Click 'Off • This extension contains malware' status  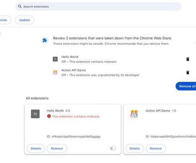pyautogui.click(x=89, y=62)
